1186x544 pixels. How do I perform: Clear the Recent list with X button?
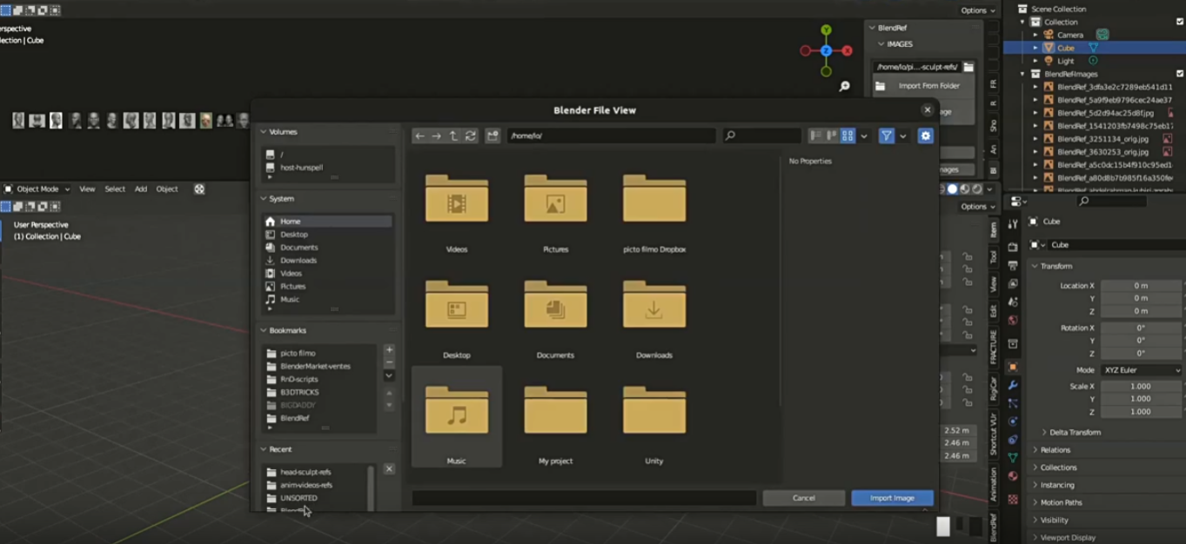click(x=389, y=468)
